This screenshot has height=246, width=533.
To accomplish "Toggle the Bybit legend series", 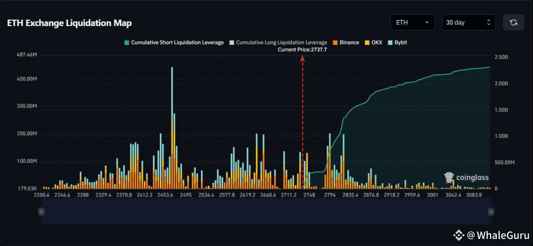I will click(x=397, y=42).
